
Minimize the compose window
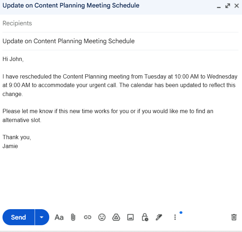point(219,6)
